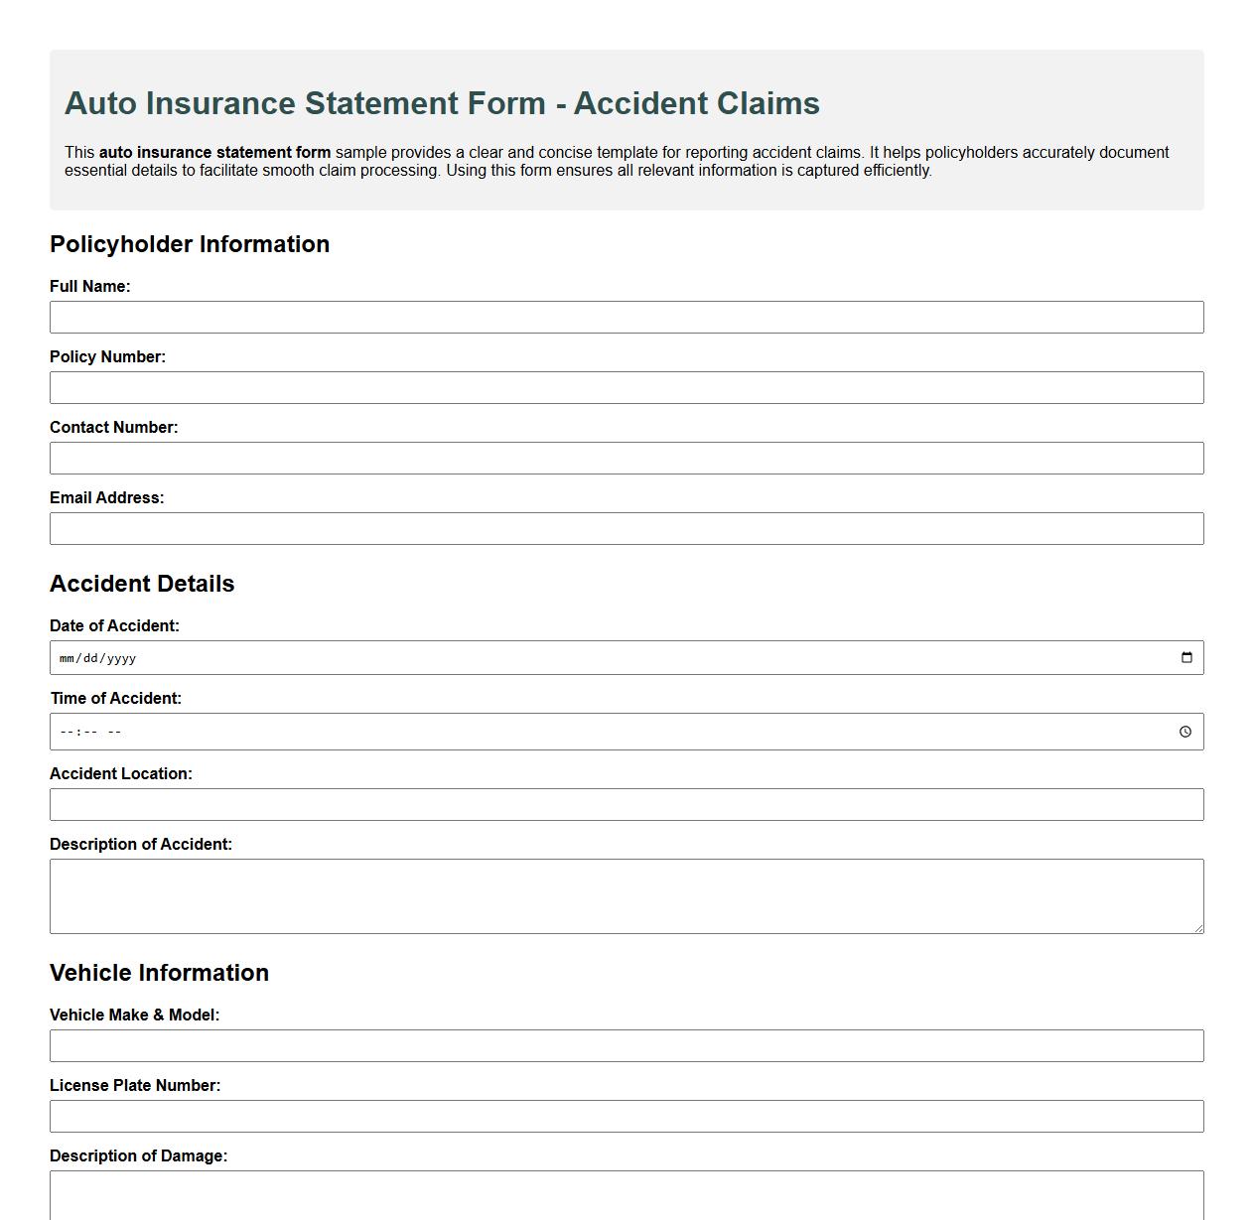Select the mm segment of Date of Accident
The width and height of the screenshot is (1254, 1220).
68,657
